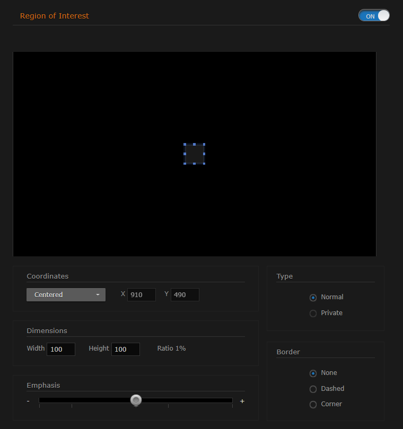Image resolution: width=403 pixels, height=429 pixels.
Task: Select the Normal type radio button
Action: tap(313, 298)
